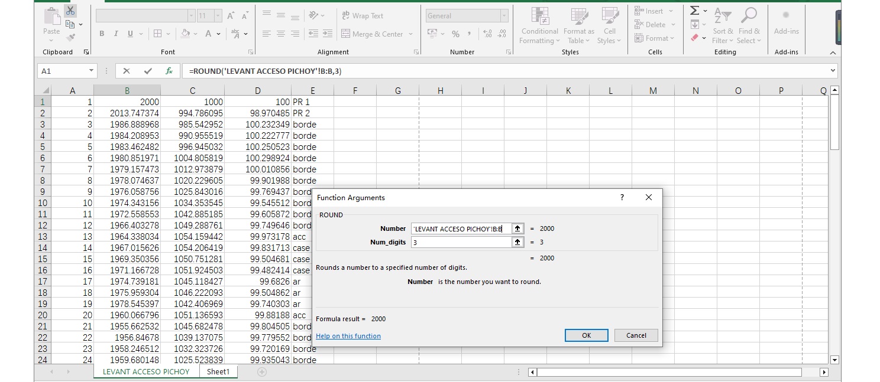Cancel formula entry with X icon
This screenshot has height=382, width=880.
click(x=126, y=71)
